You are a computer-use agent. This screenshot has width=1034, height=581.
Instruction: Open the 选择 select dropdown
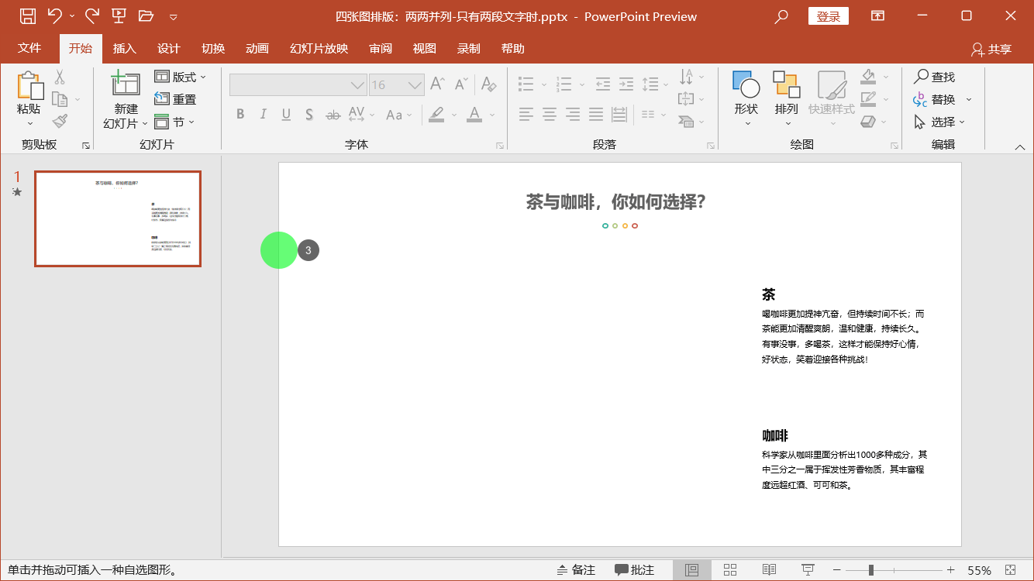coord(939,122)
